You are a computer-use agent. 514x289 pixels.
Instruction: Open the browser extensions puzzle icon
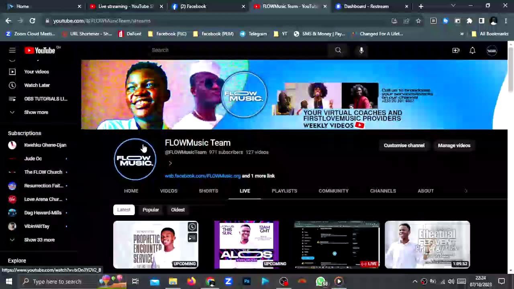pyautogui.click(x=469, y=20)
